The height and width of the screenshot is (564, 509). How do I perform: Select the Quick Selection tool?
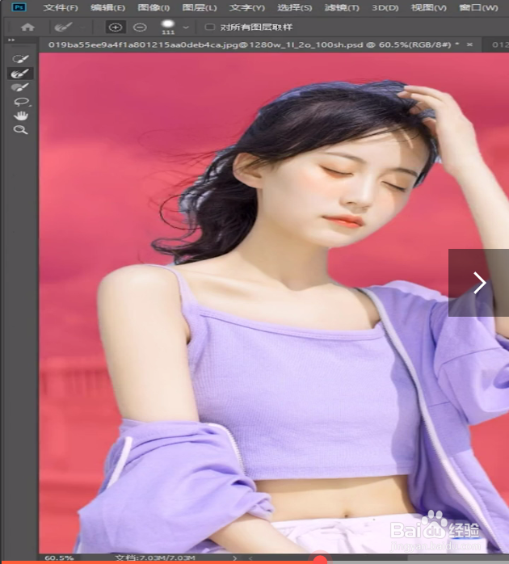20,59
